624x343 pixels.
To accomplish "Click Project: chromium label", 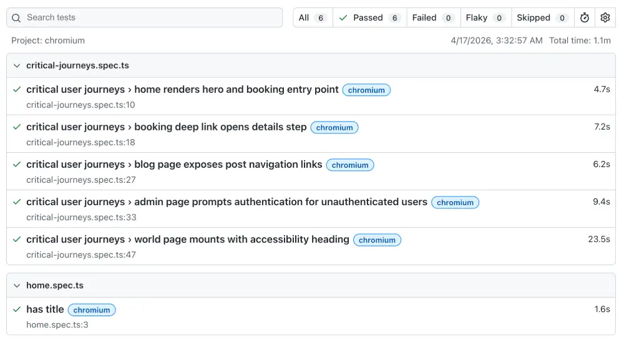I will pos(48,41).
